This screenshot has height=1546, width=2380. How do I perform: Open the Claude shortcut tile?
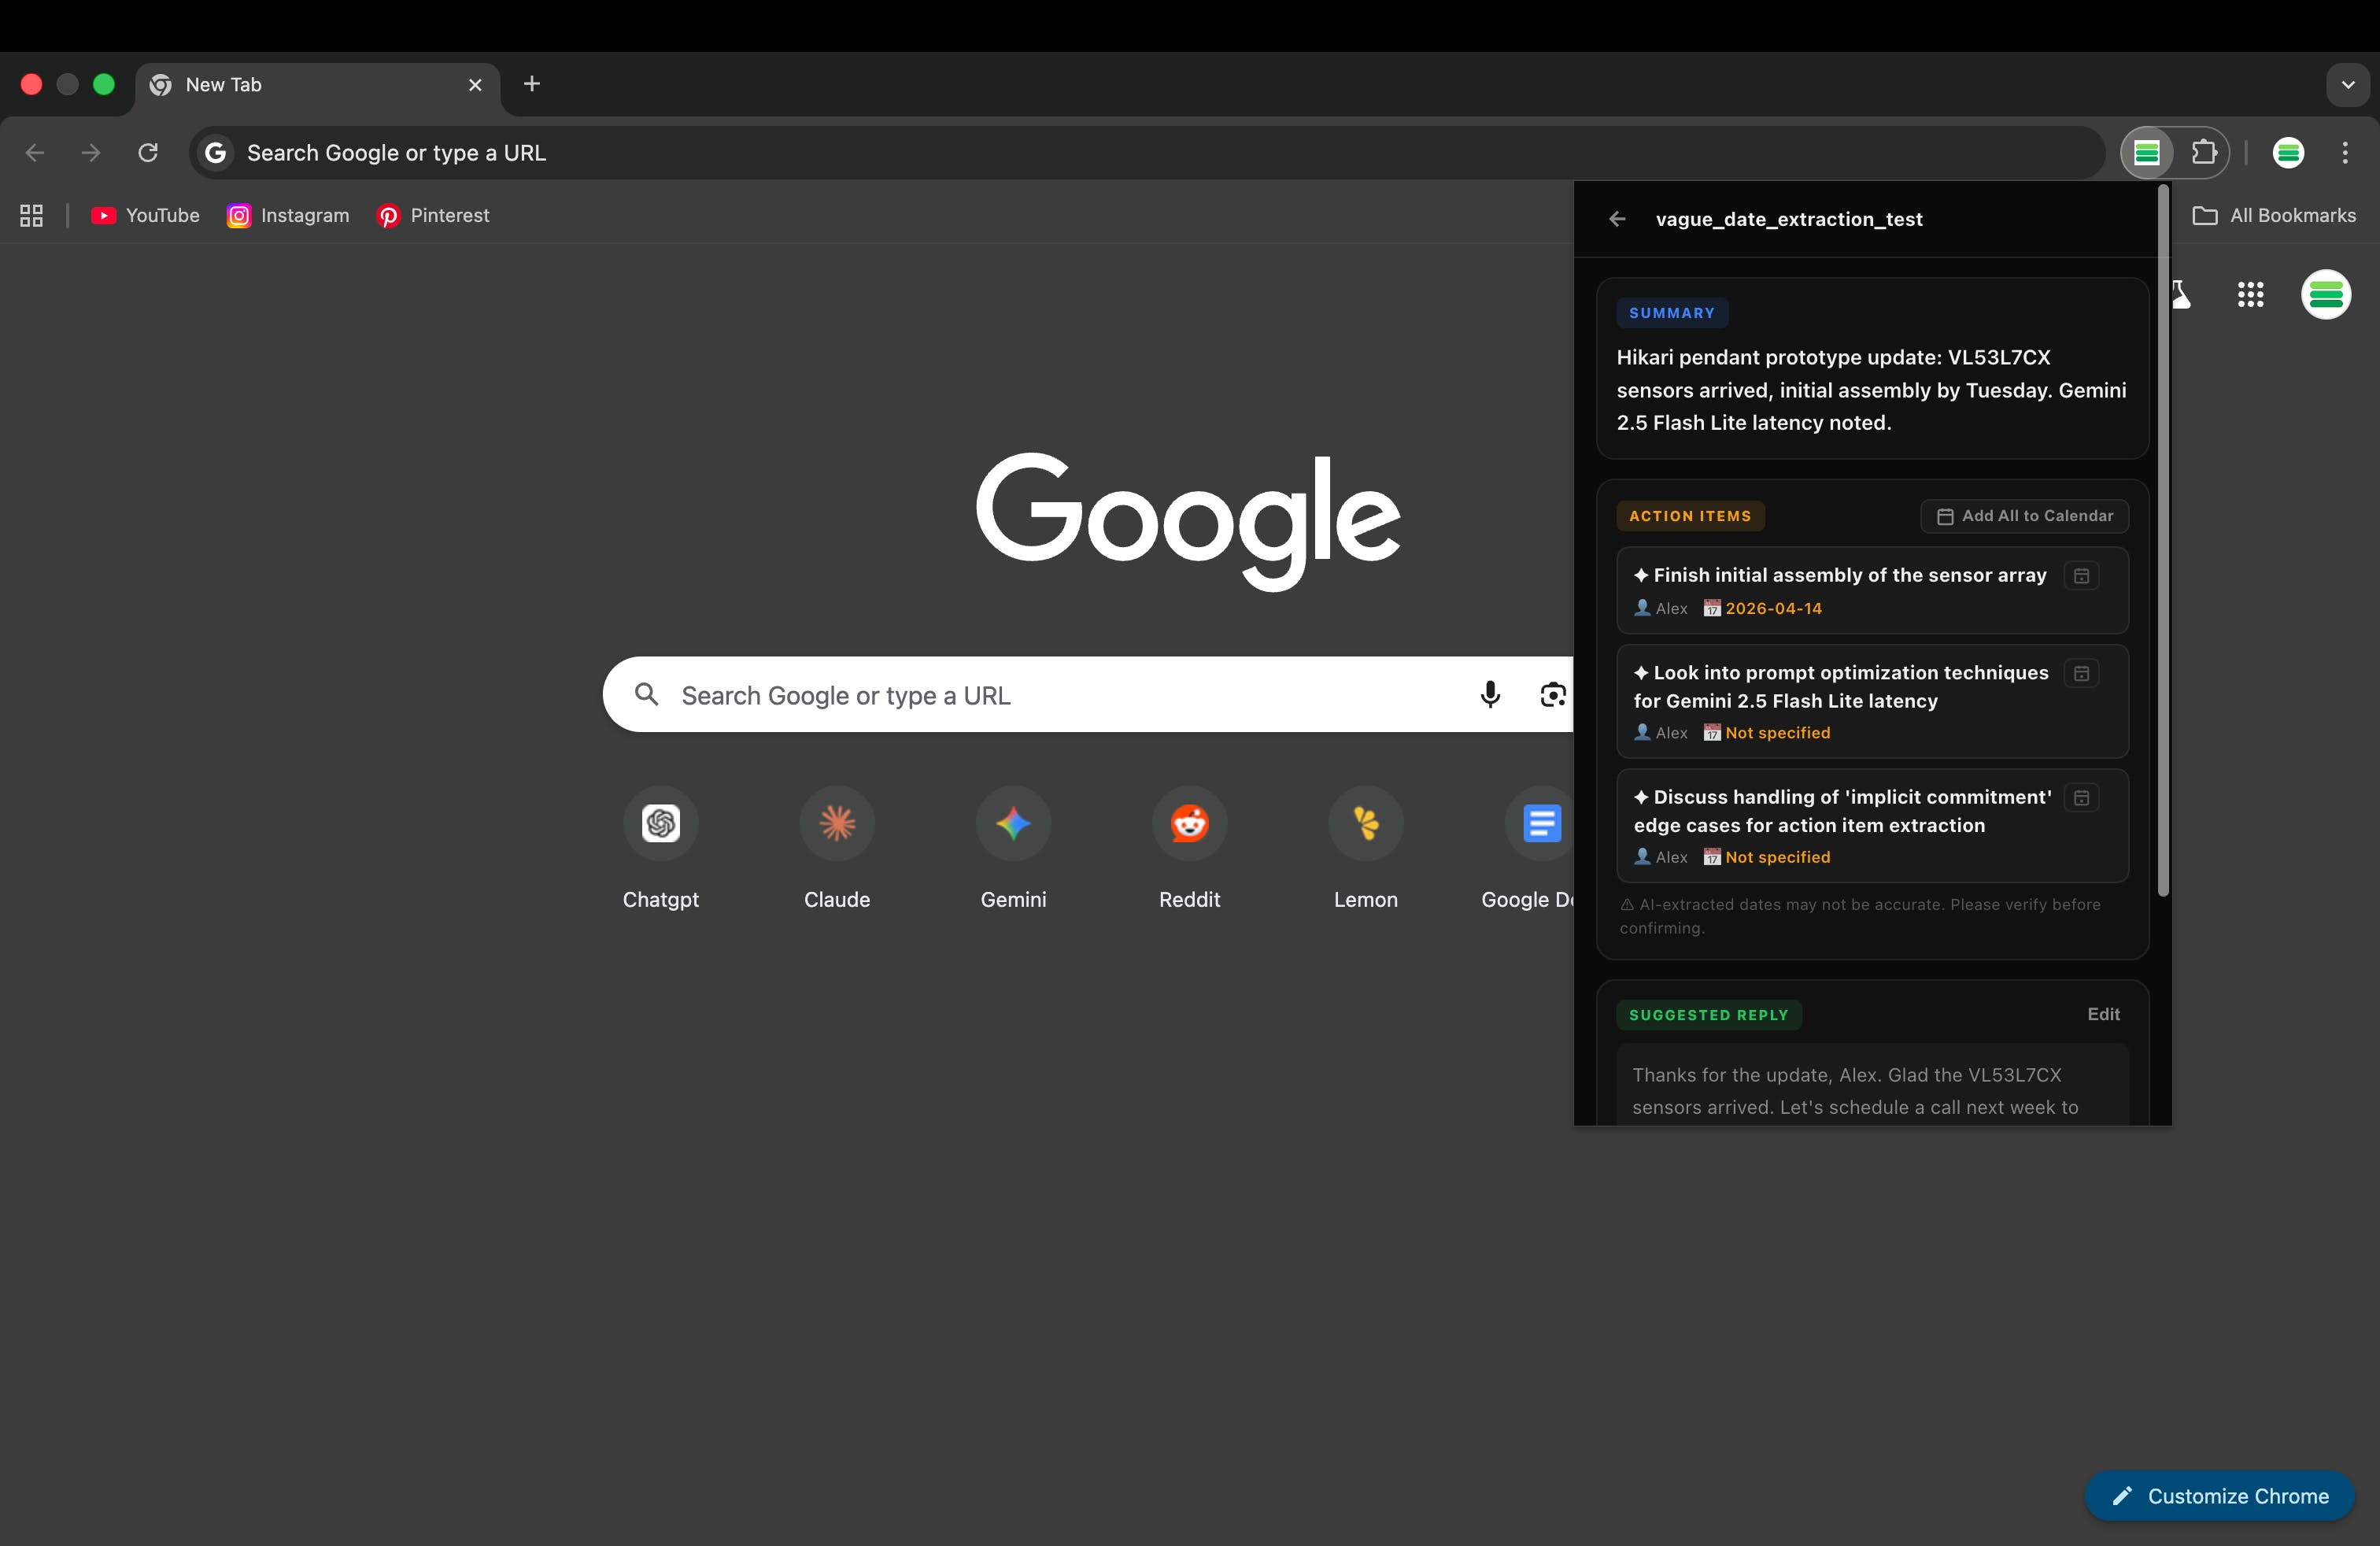[837, 824]
